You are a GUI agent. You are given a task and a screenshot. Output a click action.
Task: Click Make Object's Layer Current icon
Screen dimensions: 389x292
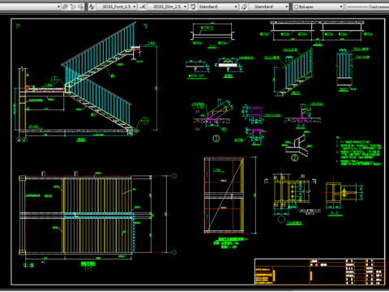(x=65, y=6)
